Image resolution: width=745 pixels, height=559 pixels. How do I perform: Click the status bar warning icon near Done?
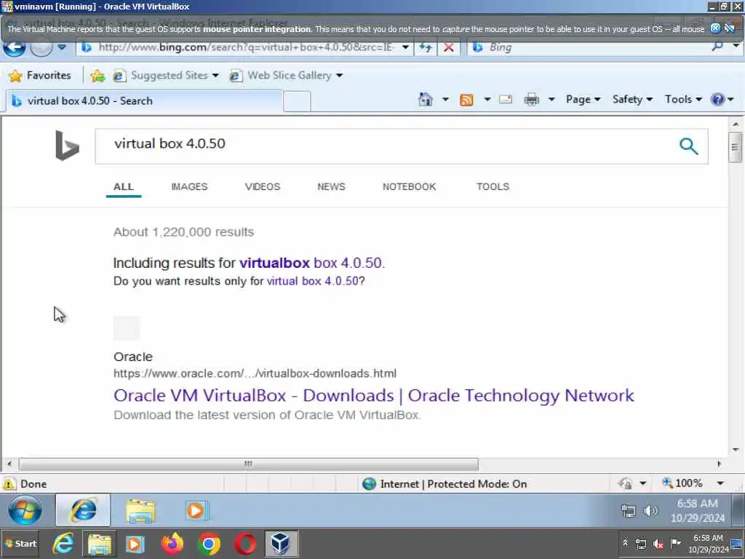pos(9,484)
